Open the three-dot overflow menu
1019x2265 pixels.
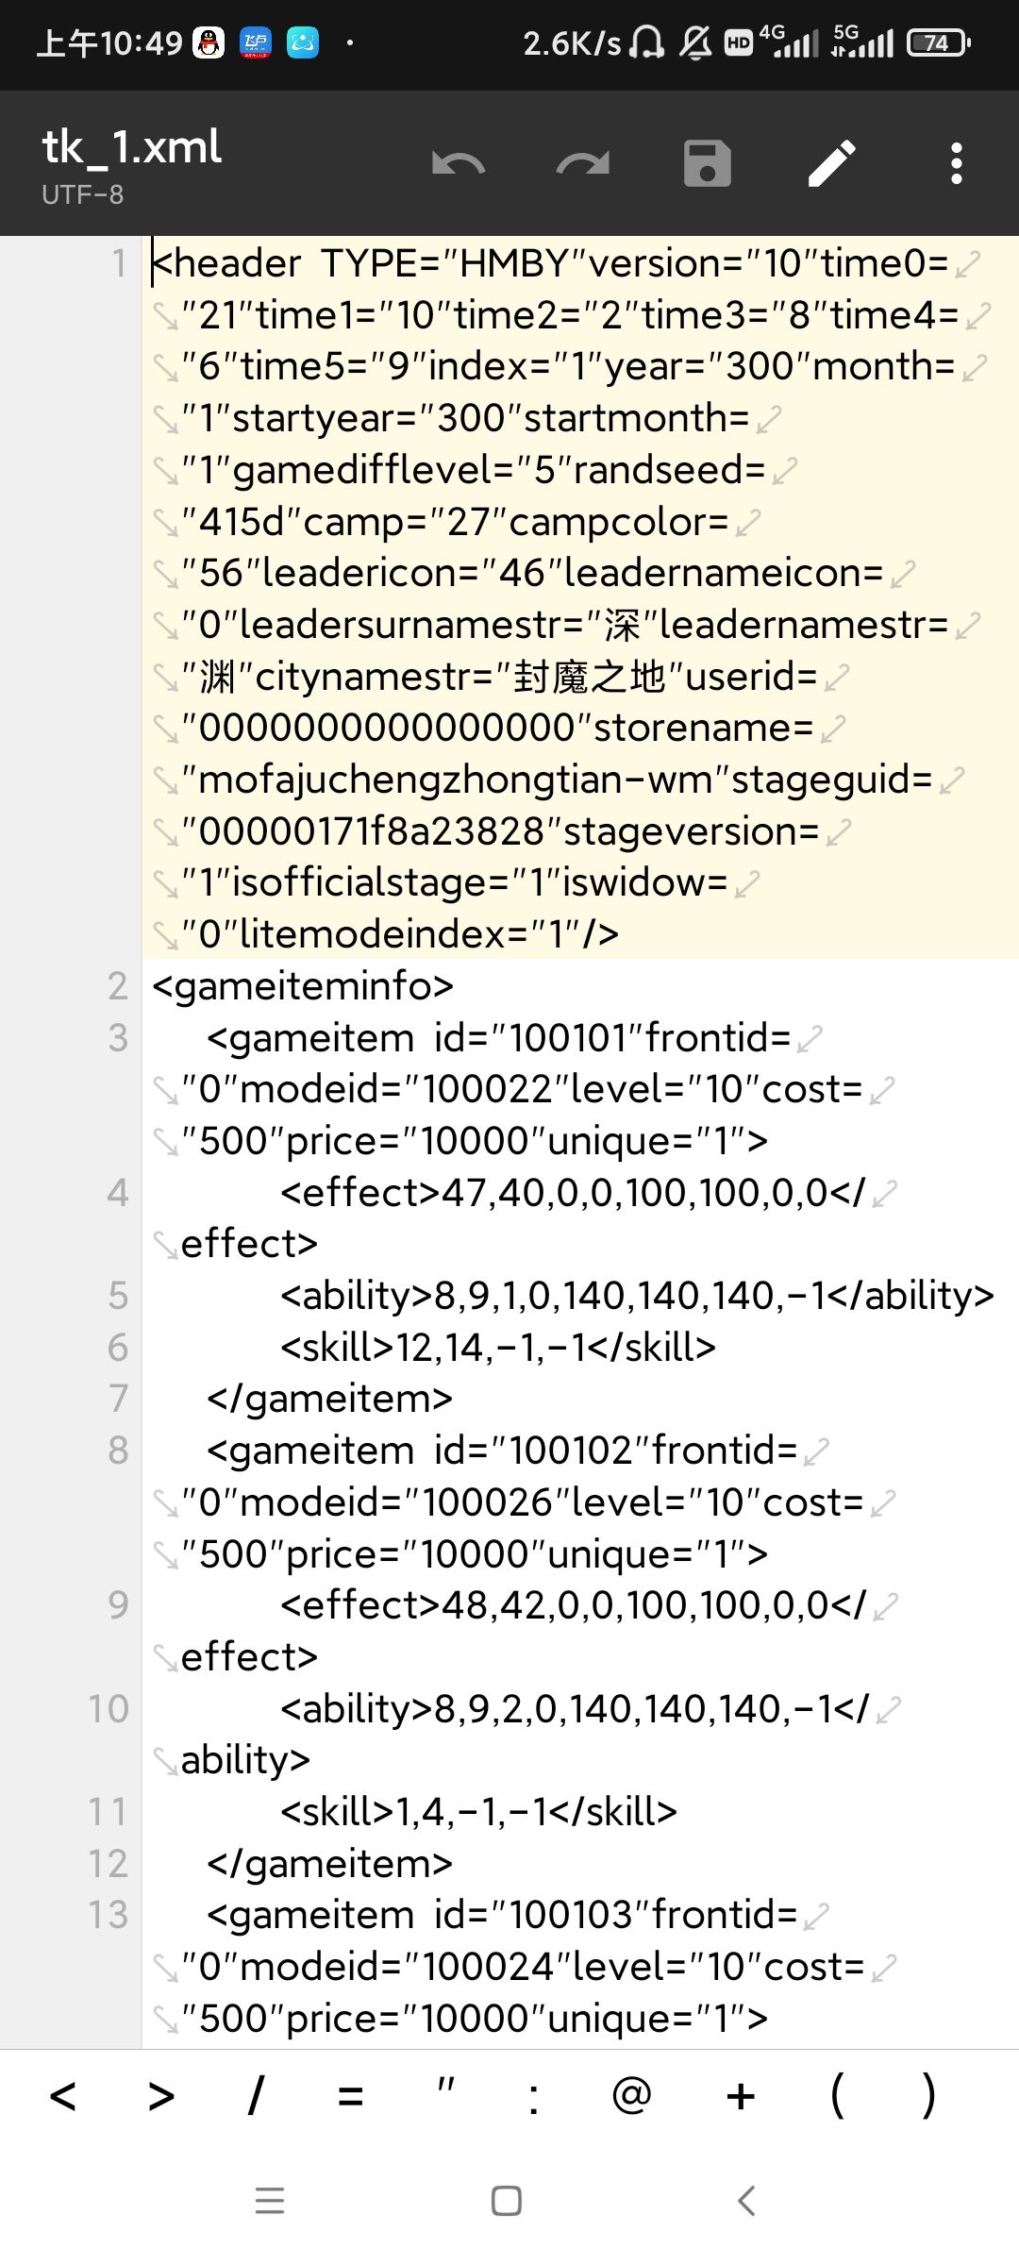point(957,164)
